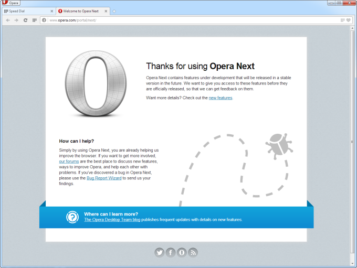Click the large Opera Next logo image
The height and width of the screenshot is (268, 357).
(96, 83)
